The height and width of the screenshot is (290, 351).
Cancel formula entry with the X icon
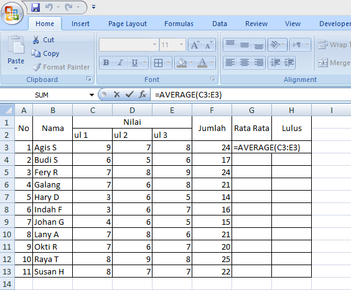point(116,94)
